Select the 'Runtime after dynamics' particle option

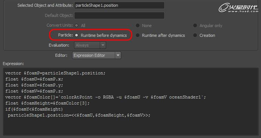(137, 35)
